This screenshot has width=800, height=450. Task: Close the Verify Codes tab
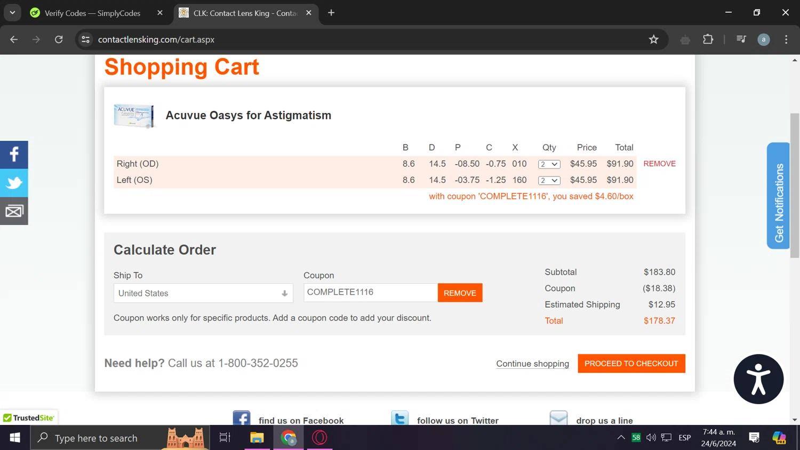(160, 13)
